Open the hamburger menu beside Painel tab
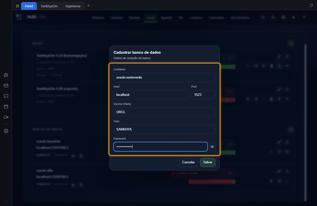 (18, 6)
